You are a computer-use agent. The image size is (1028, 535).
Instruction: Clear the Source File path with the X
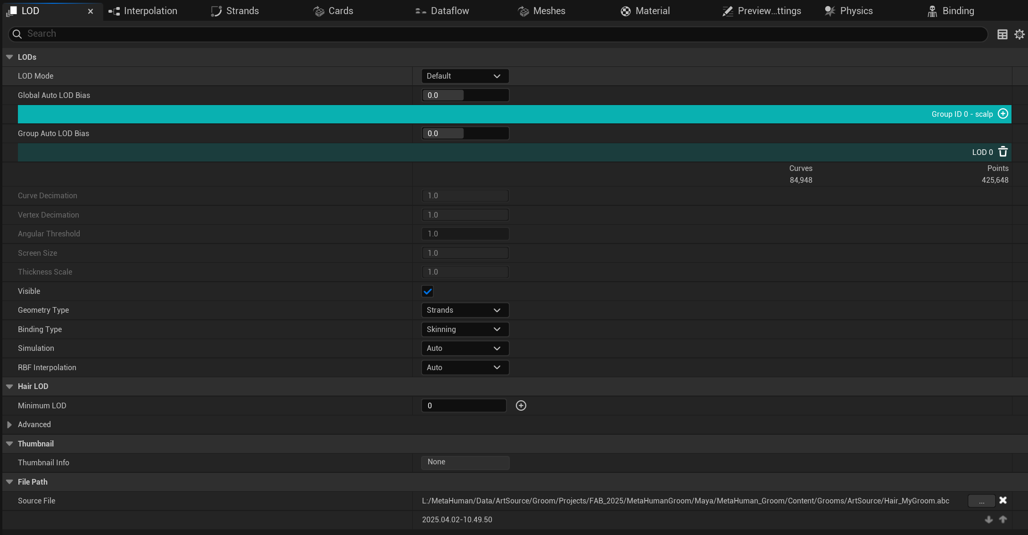(1003, 500)
